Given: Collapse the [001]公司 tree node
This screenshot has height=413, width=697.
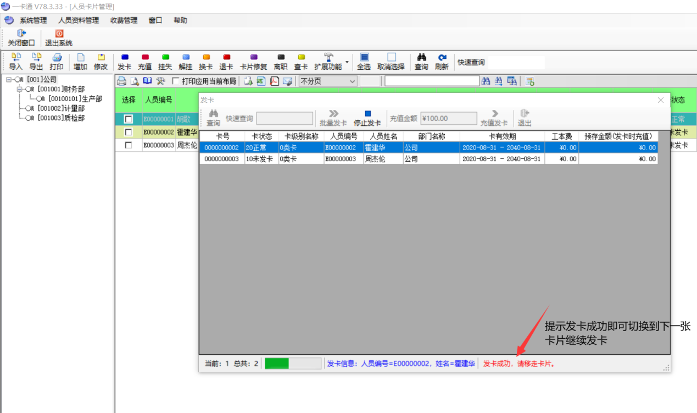Looking at the screenshot, I should tap(9, 80).
